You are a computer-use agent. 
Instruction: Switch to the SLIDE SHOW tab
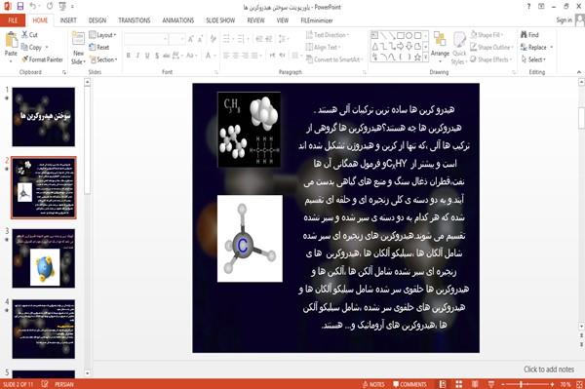[220, 20]
